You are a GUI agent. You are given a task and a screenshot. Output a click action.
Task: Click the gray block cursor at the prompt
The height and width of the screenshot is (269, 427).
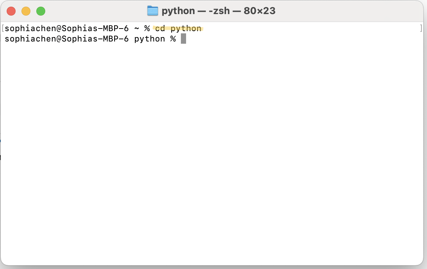183,39
